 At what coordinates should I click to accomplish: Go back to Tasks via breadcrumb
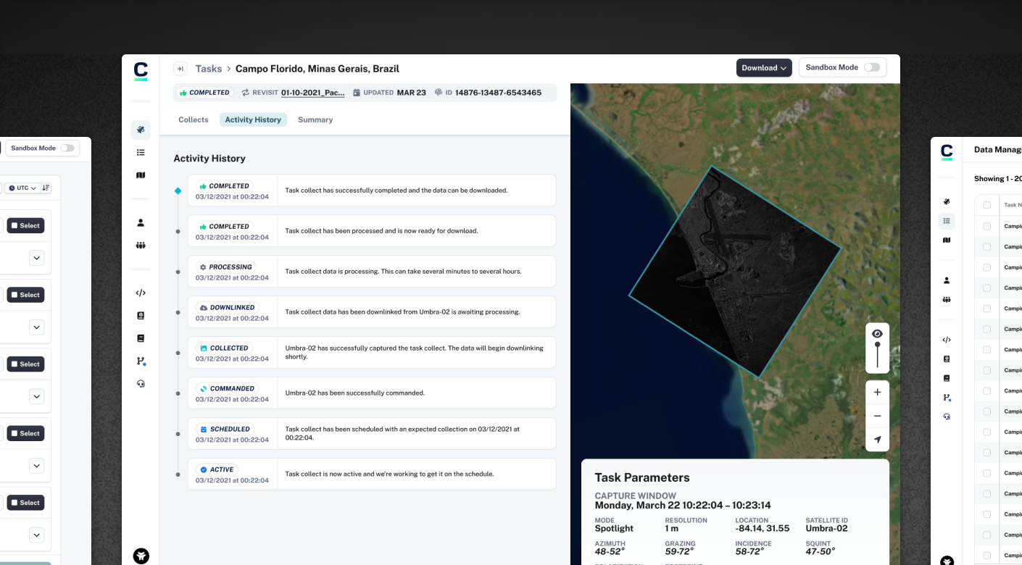coord(209,69)
